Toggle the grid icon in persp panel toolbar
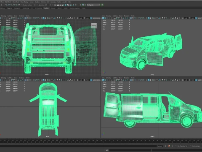This screenshot has height=152, width=202. (x=130, y=18)
